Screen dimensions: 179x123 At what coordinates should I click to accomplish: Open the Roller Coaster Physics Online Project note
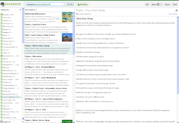pos(48,38)
